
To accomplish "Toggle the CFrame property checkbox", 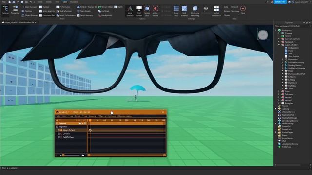I will (x=58, y=134).
